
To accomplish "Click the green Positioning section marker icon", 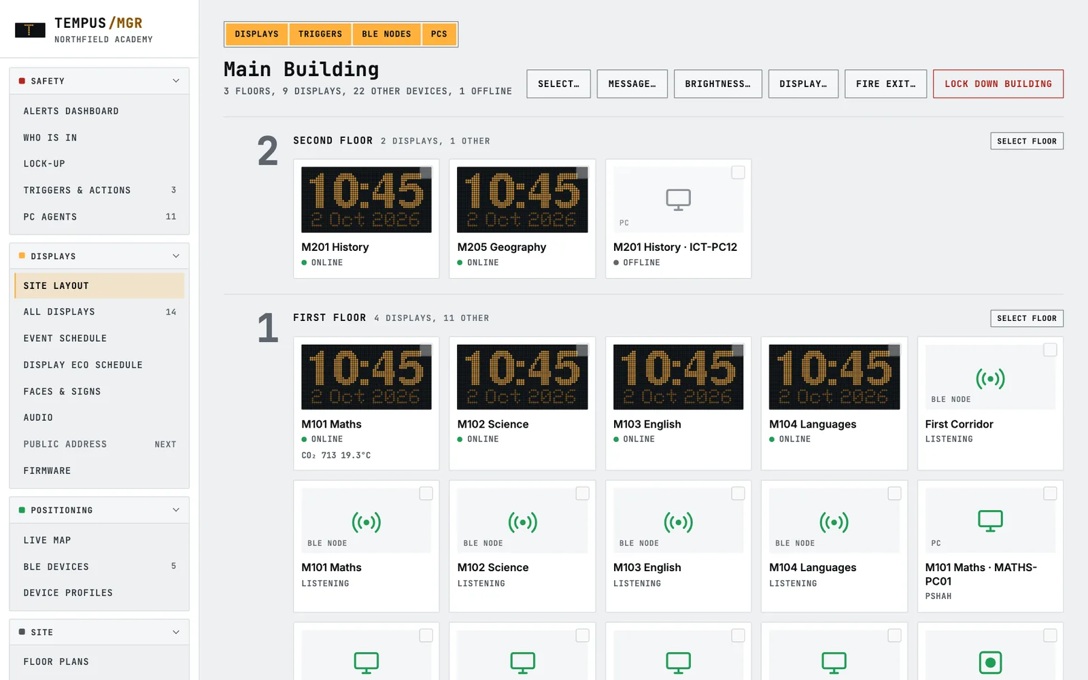I will 22,510.
